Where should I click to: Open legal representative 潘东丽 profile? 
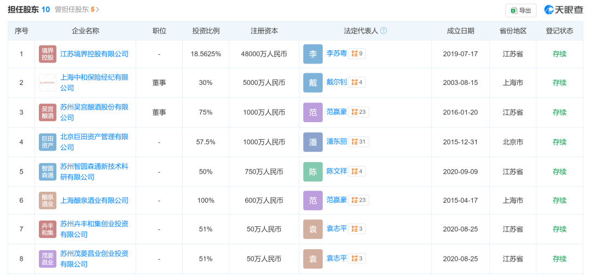click(336, 142)
